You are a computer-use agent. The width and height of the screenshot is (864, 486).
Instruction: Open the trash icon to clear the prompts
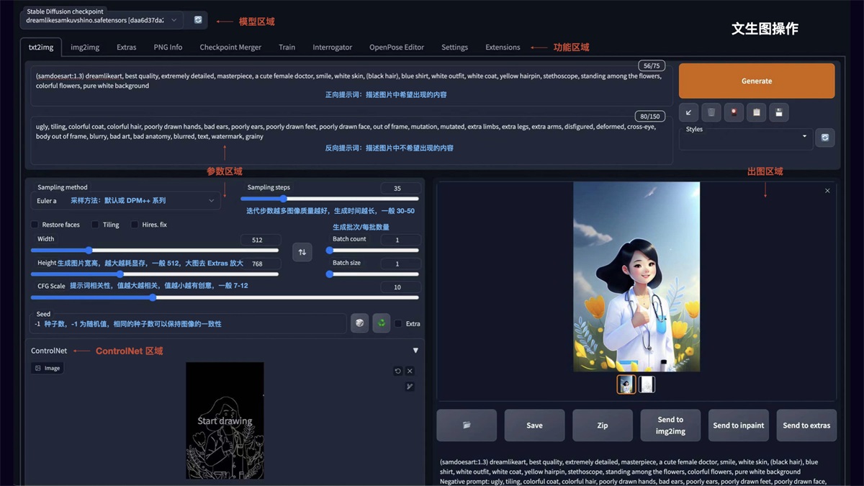pos(711,112)
